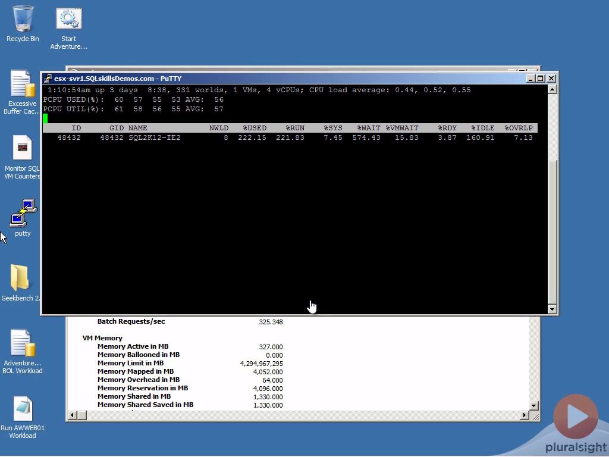Click Memory Overhead in MB label
The width and height of the screenshot is (609, 457).
[x=138, y=380]
